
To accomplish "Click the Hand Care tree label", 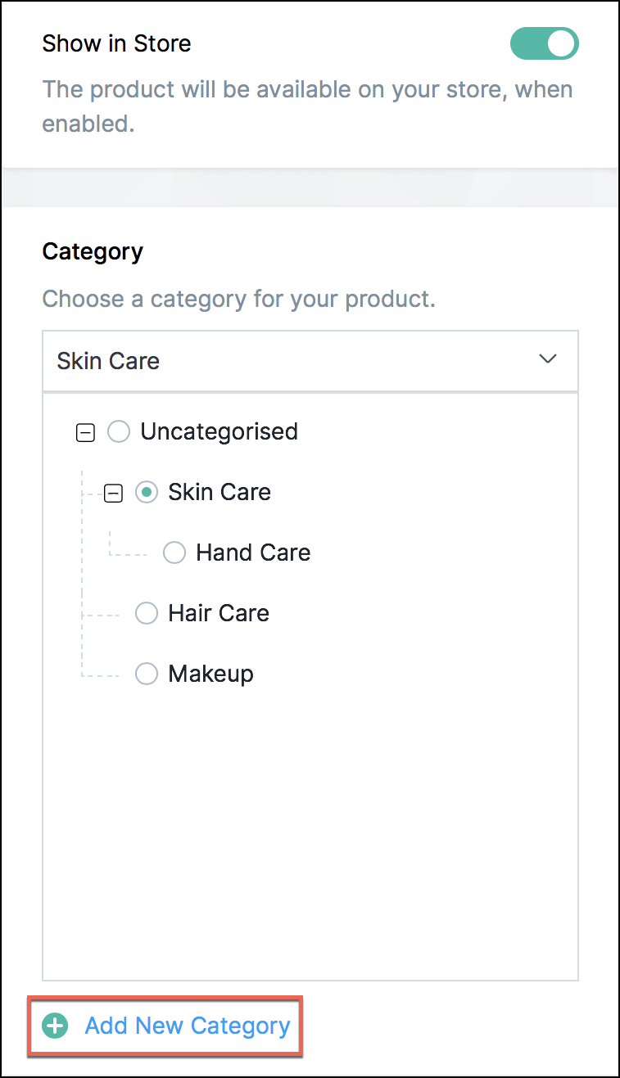I will point(253,553).
